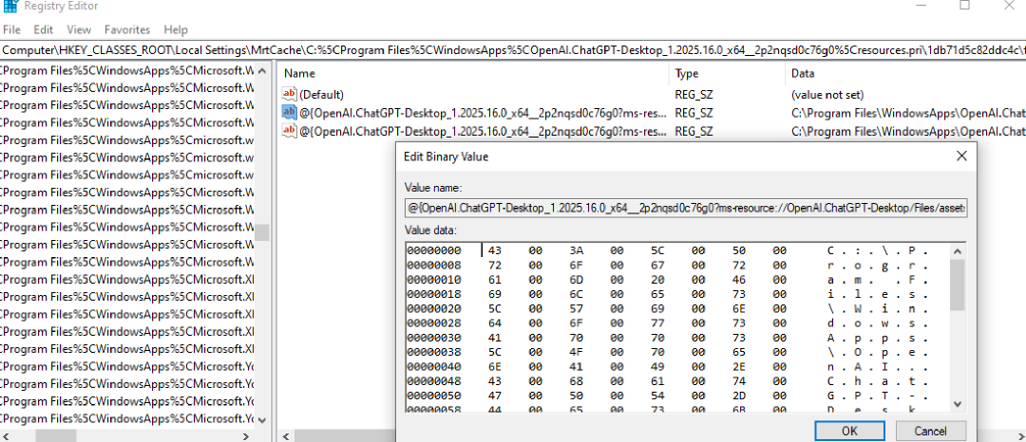Click values pane scroll left arrow

[285, 435]
